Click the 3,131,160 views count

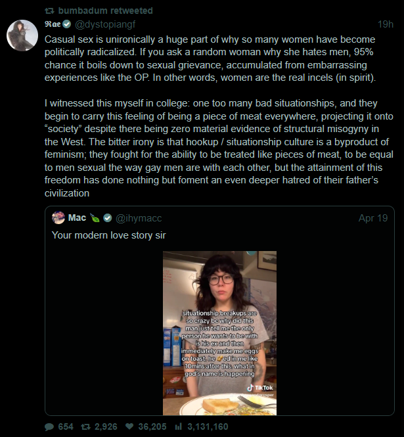pyautogui.click(x=208, y=426)
